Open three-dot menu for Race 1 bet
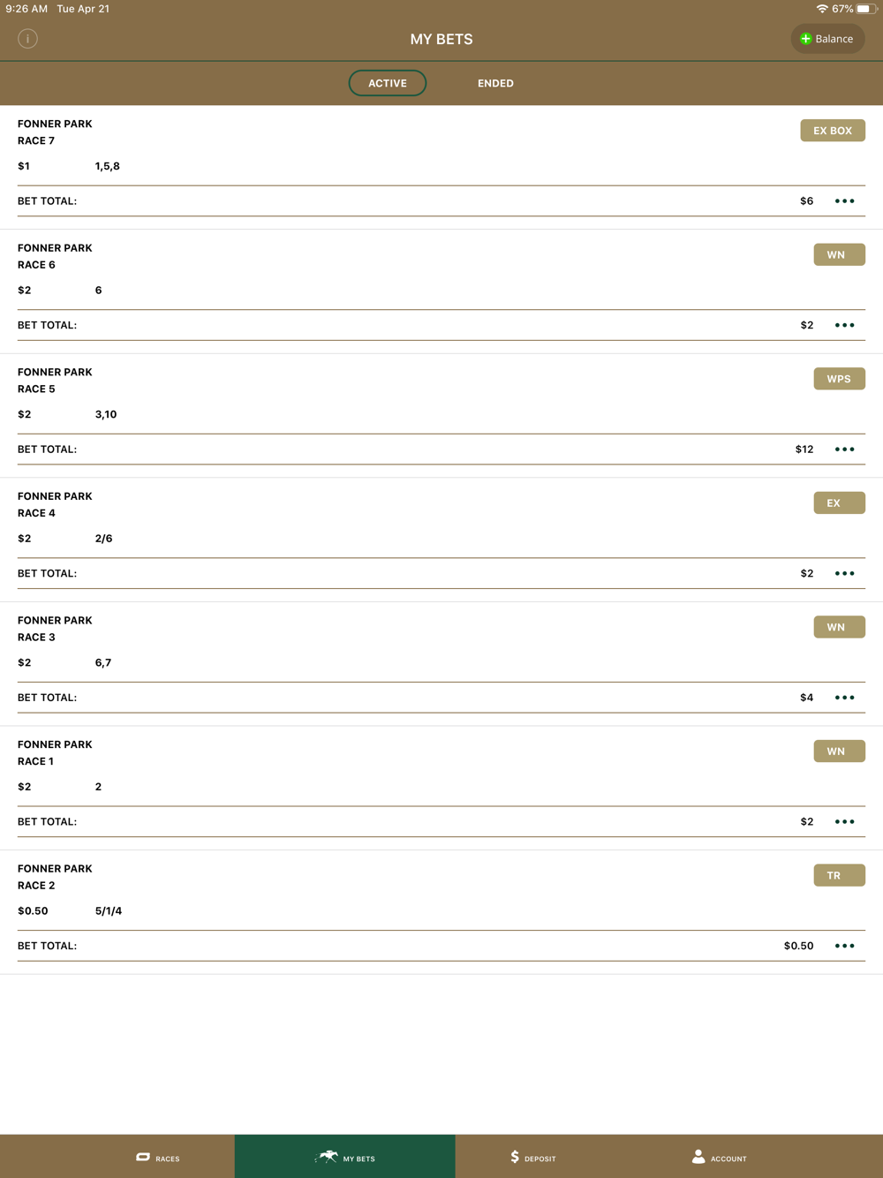The height and width of the screenshot is (1178, 883). tap(845, 821)
